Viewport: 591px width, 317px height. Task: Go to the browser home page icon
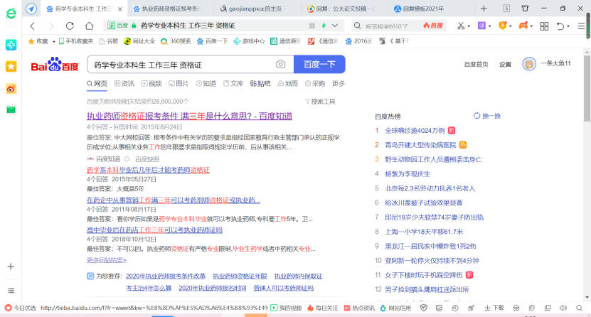pos(89,26)
